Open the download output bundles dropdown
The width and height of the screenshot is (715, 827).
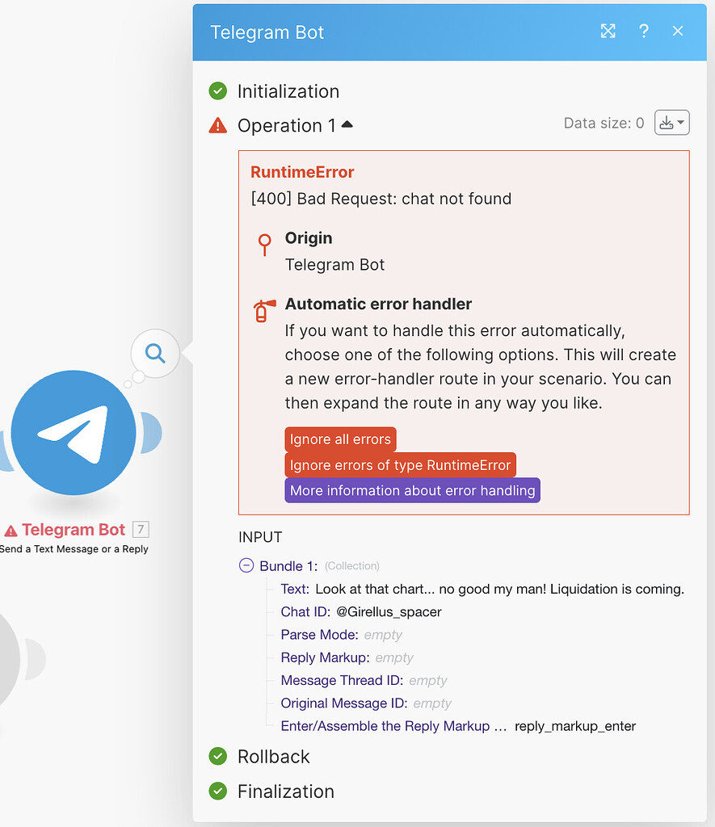coord(671,123)
